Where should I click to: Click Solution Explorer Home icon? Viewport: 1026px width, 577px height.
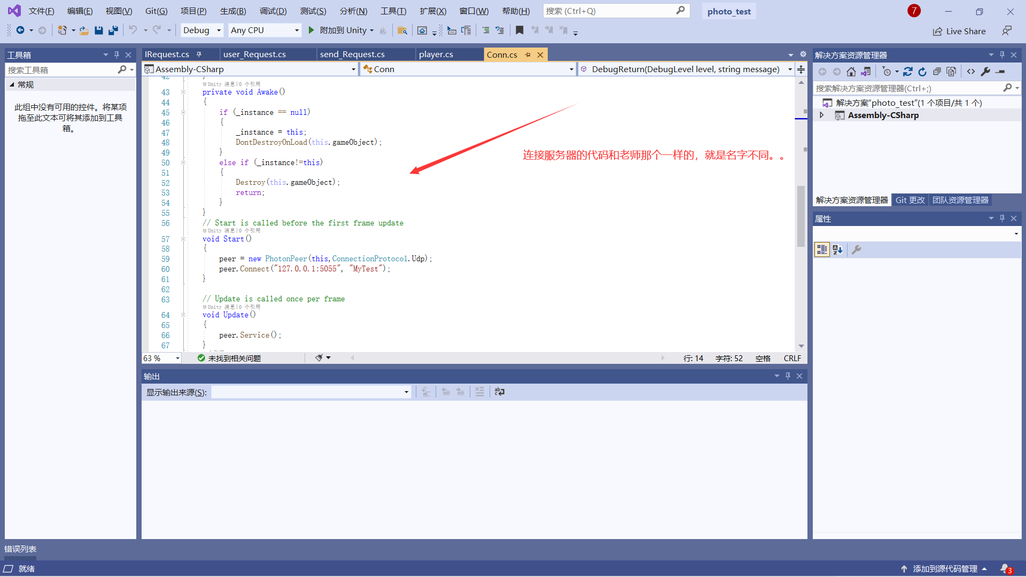coord(851,72)
